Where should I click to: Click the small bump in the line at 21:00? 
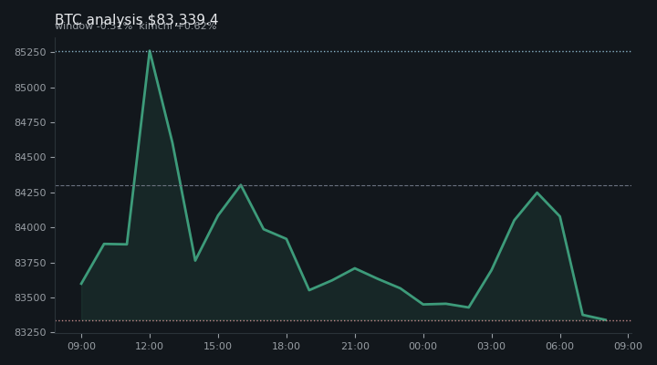point(355,268)
